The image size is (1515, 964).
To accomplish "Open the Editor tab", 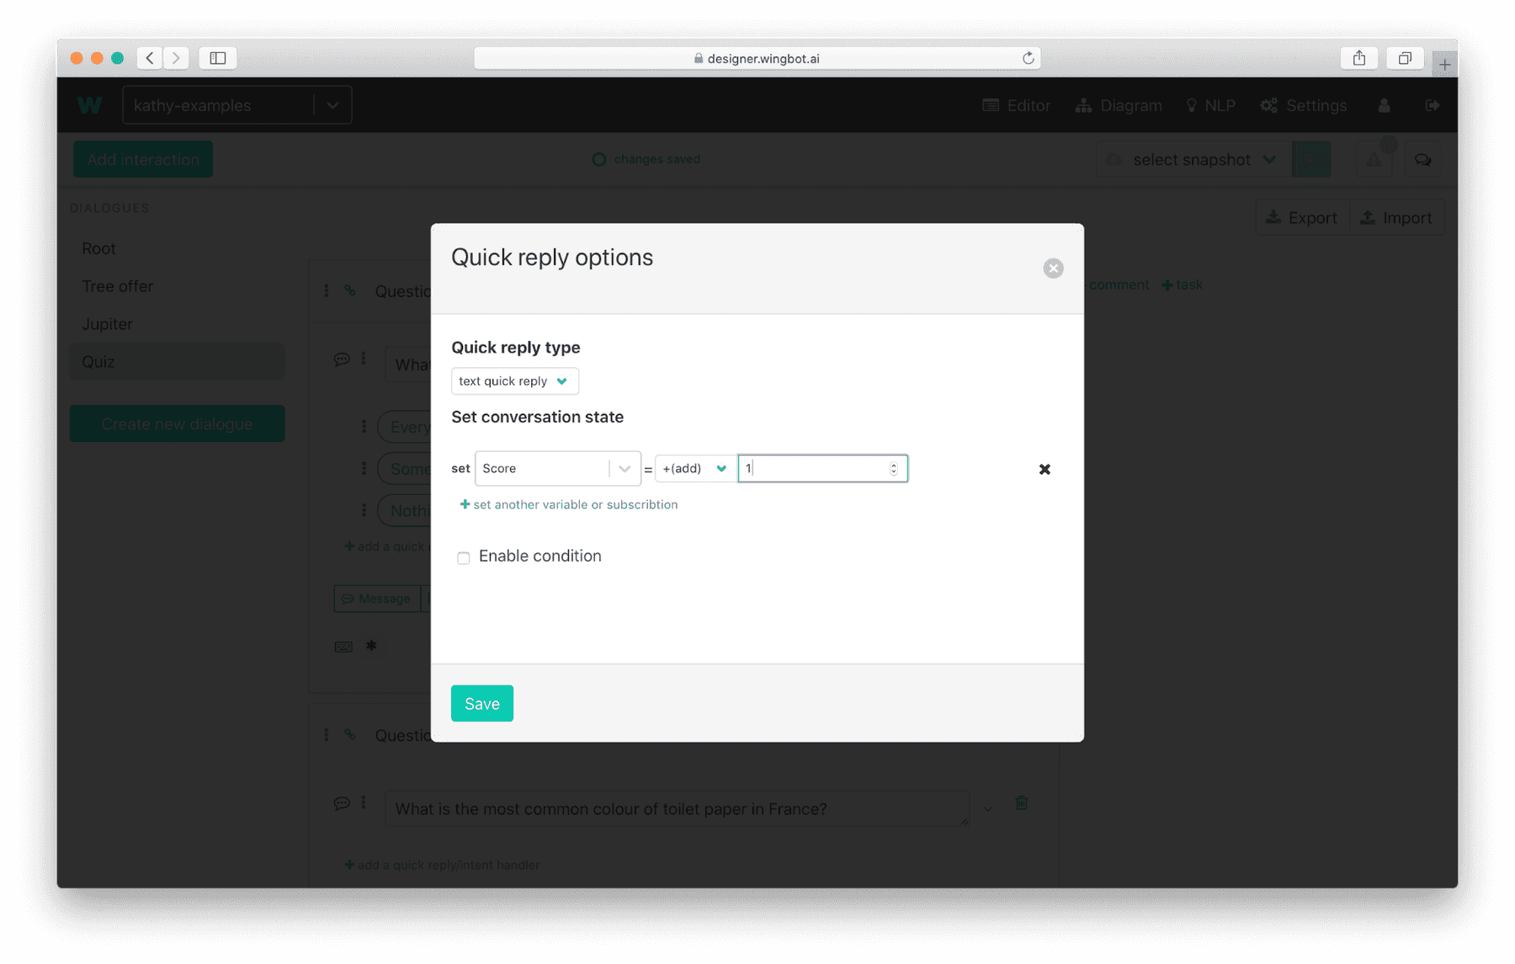I will (1017, 105).
